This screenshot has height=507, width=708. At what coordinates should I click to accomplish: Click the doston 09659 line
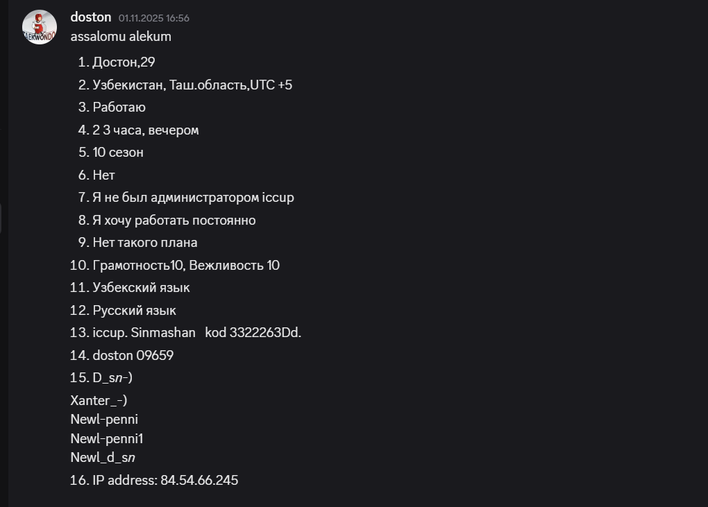tap(133, 355)
